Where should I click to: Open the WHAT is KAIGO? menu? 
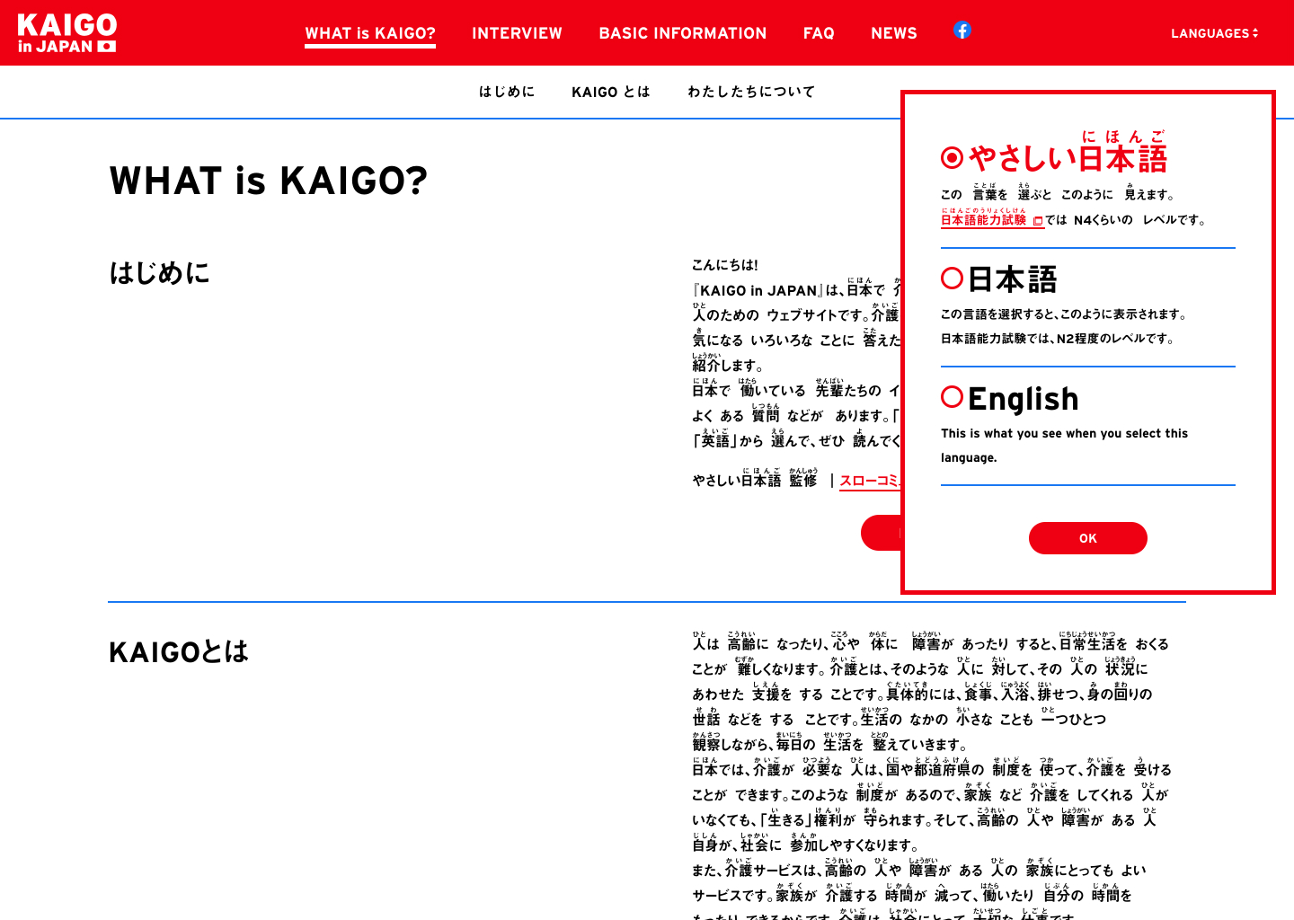coord(370,33)
